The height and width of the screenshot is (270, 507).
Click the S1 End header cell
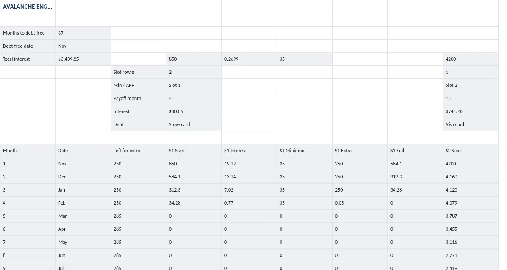[x=415, y=151]
